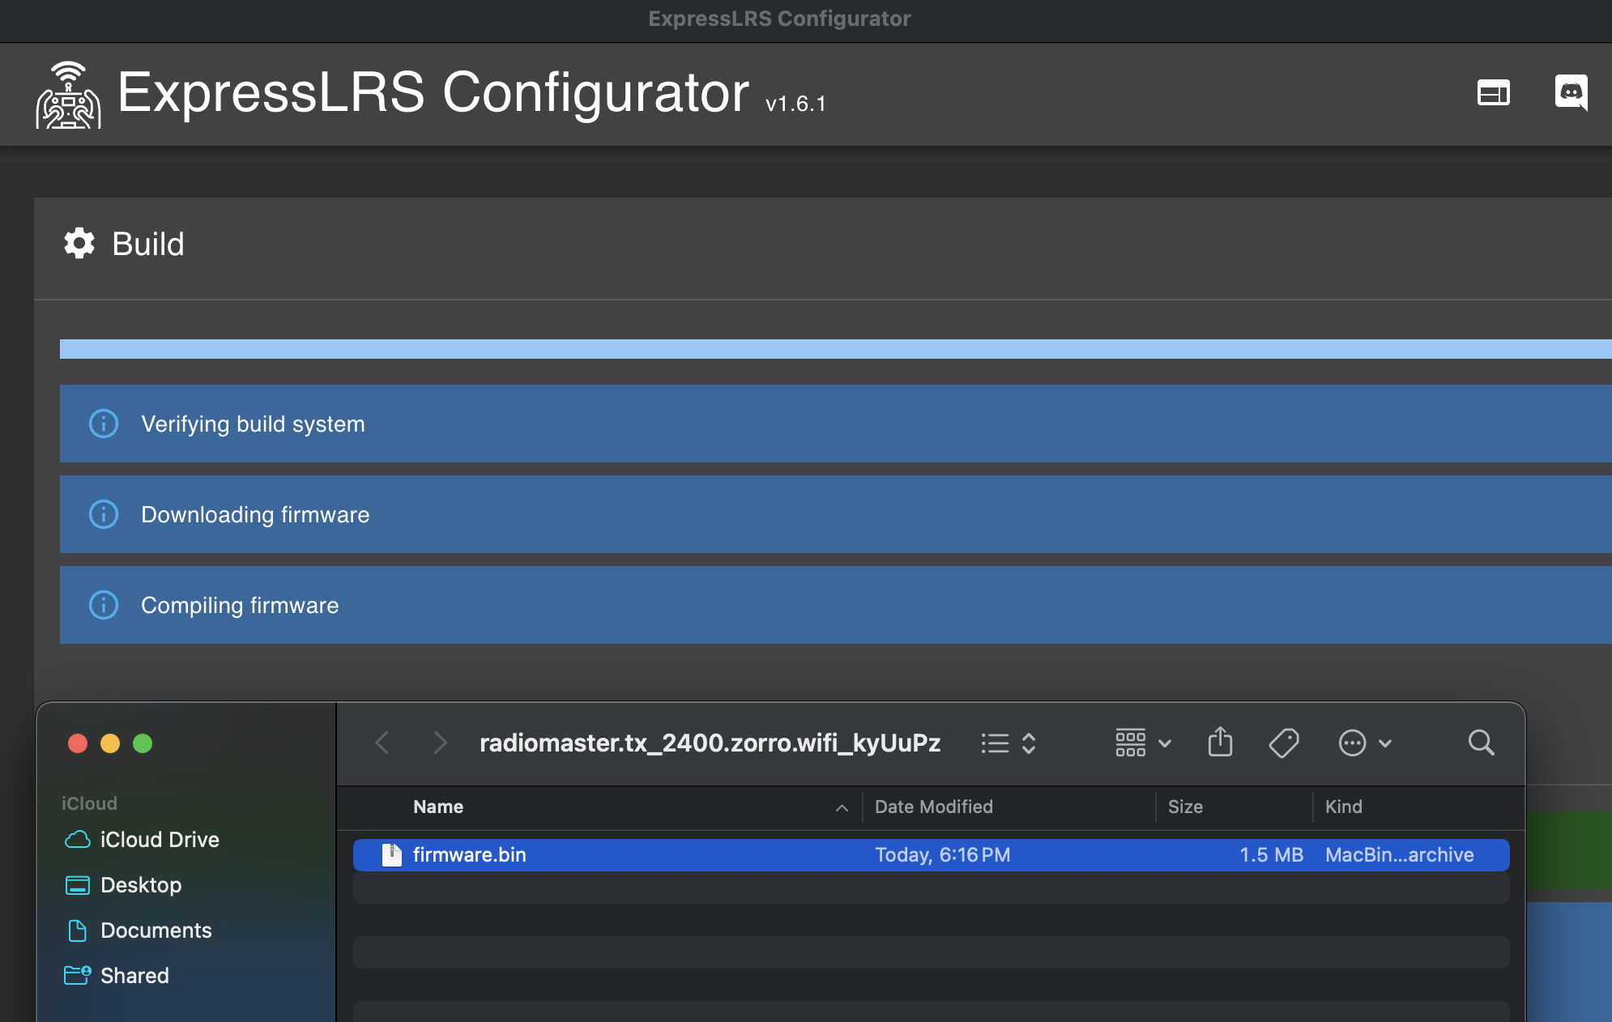Click the Finder search magnifier icon
This screenshot has width=1612, height=1022.
pos(1481,743)
